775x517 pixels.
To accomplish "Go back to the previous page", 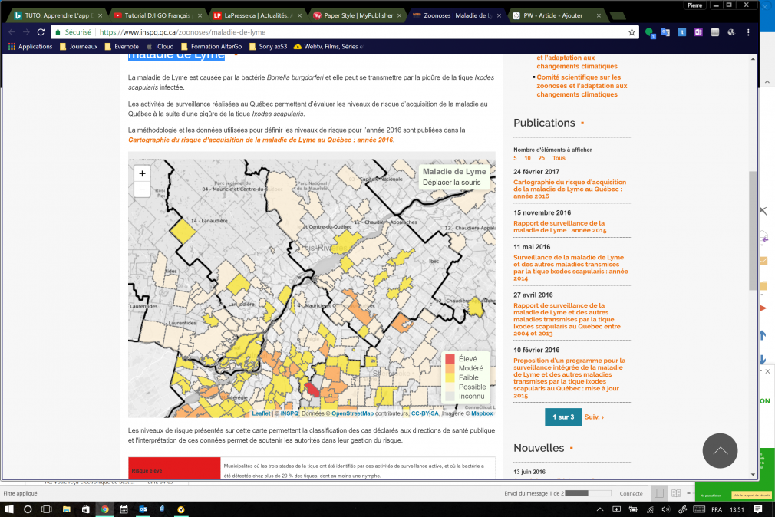I will (12, 32).
